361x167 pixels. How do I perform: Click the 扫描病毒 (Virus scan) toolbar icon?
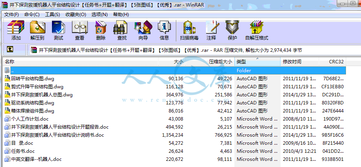point(189,28)
